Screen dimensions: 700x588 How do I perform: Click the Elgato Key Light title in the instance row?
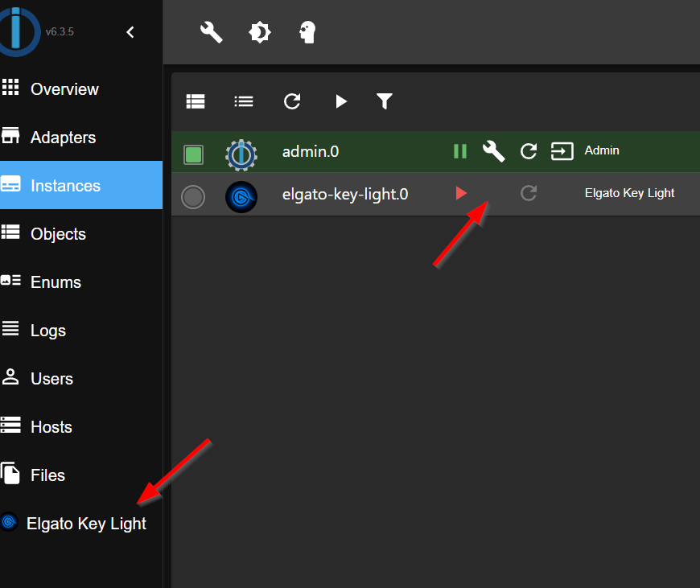coord(629,193)
